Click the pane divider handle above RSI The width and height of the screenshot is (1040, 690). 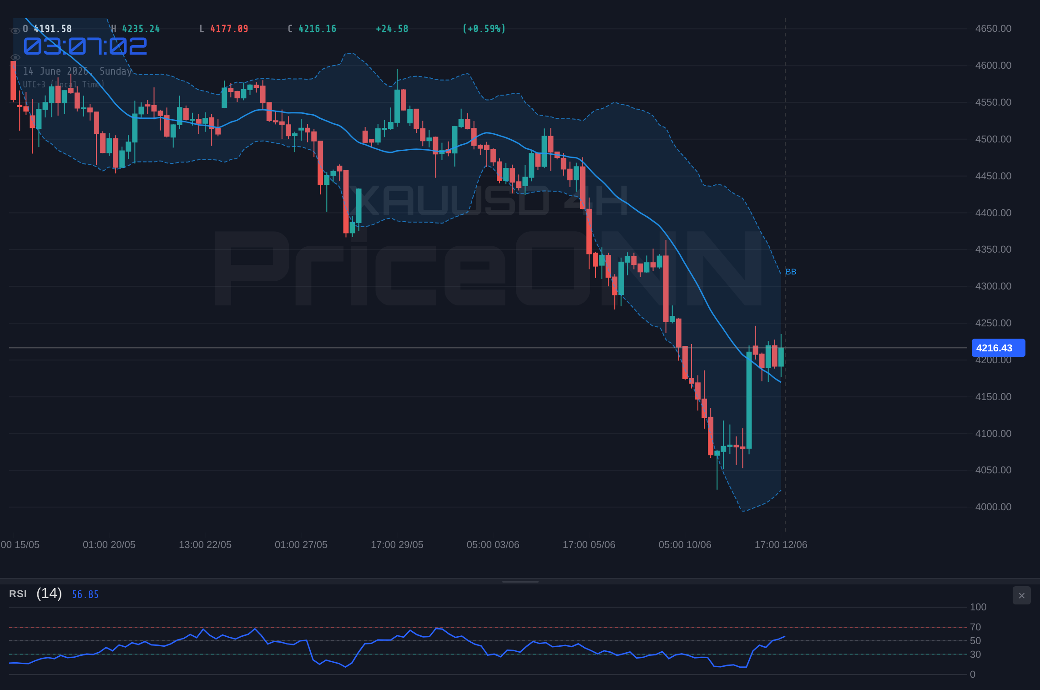click(520, 581)
